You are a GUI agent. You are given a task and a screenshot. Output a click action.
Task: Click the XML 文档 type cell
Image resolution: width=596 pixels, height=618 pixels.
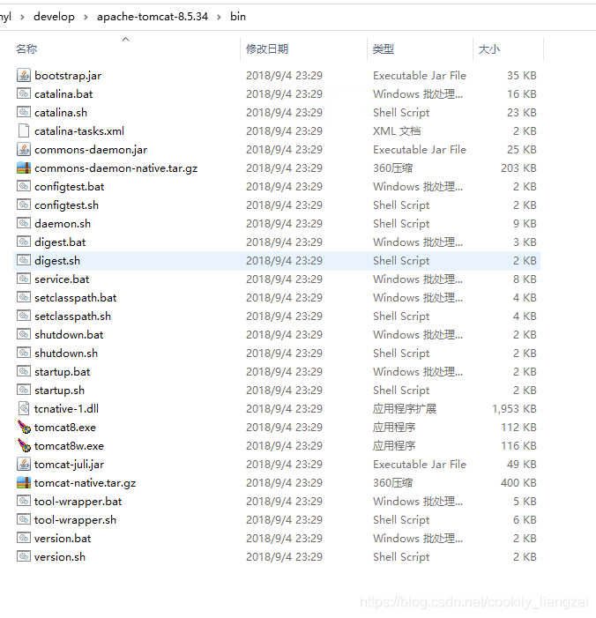point(397,130)
